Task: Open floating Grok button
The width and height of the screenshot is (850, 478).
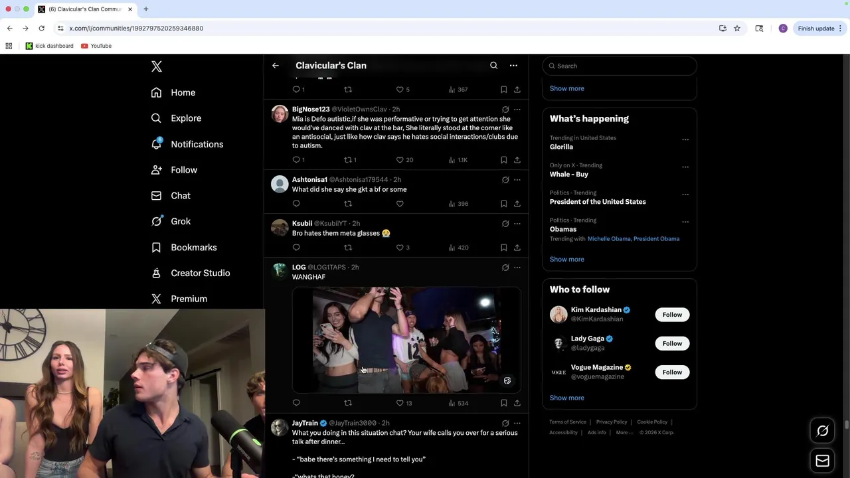Action: [x=822, y=431]
